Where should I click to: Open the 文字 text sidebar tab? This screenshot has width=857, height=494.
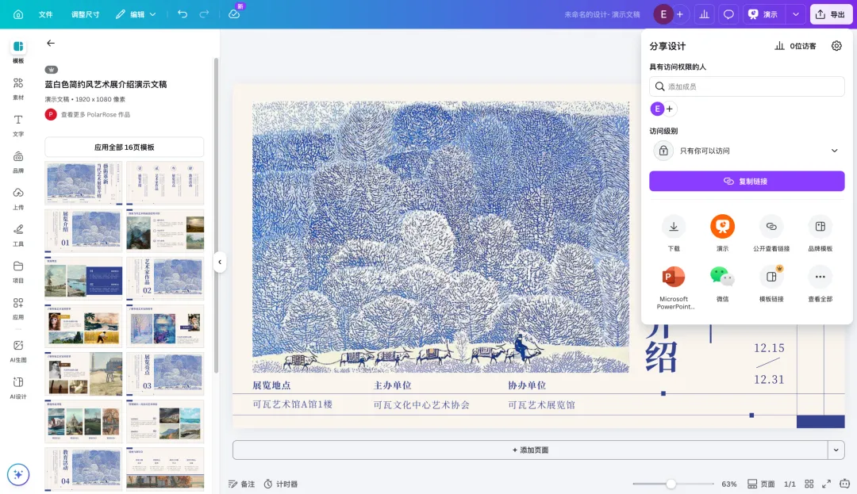coord(18,125)
